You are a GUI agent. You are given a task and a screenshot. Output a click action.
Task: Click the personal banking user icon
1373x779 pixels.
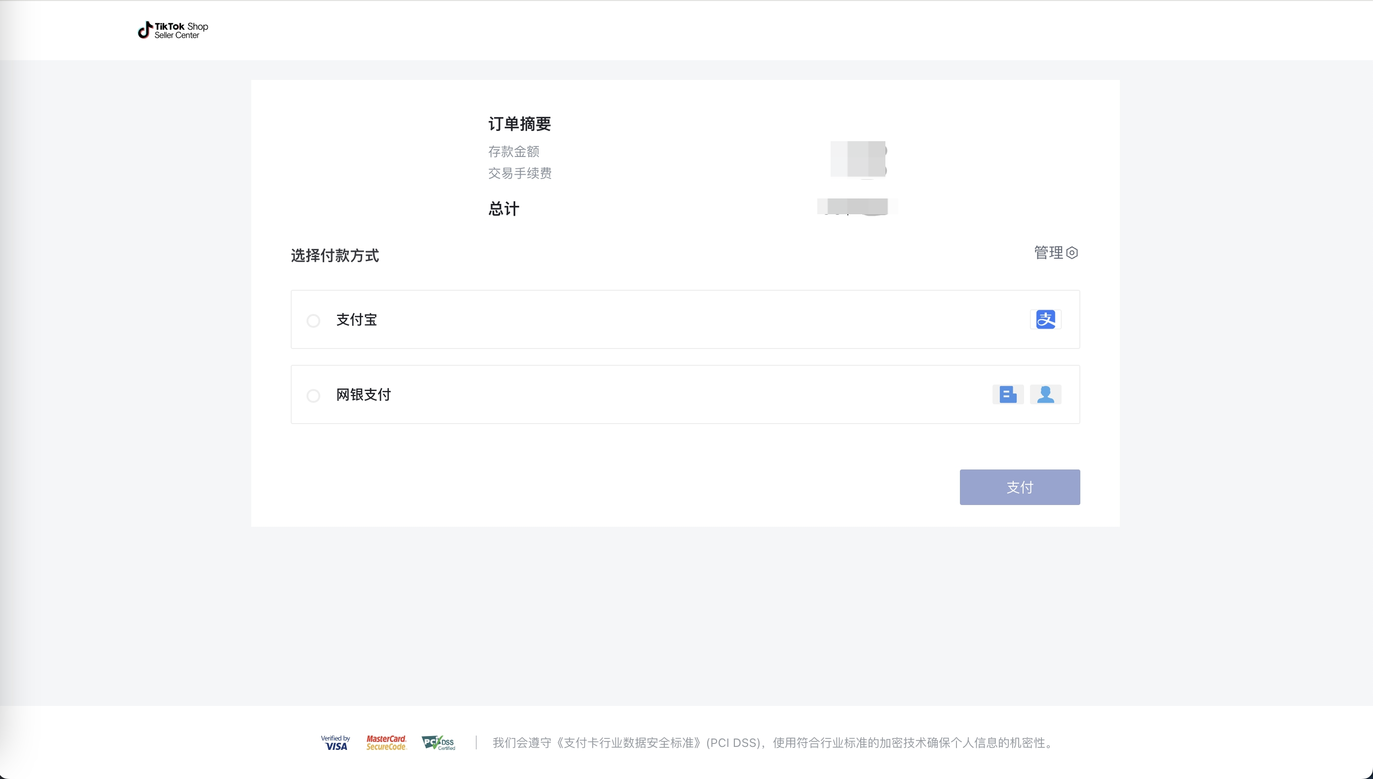click(x=1045, y=394)
